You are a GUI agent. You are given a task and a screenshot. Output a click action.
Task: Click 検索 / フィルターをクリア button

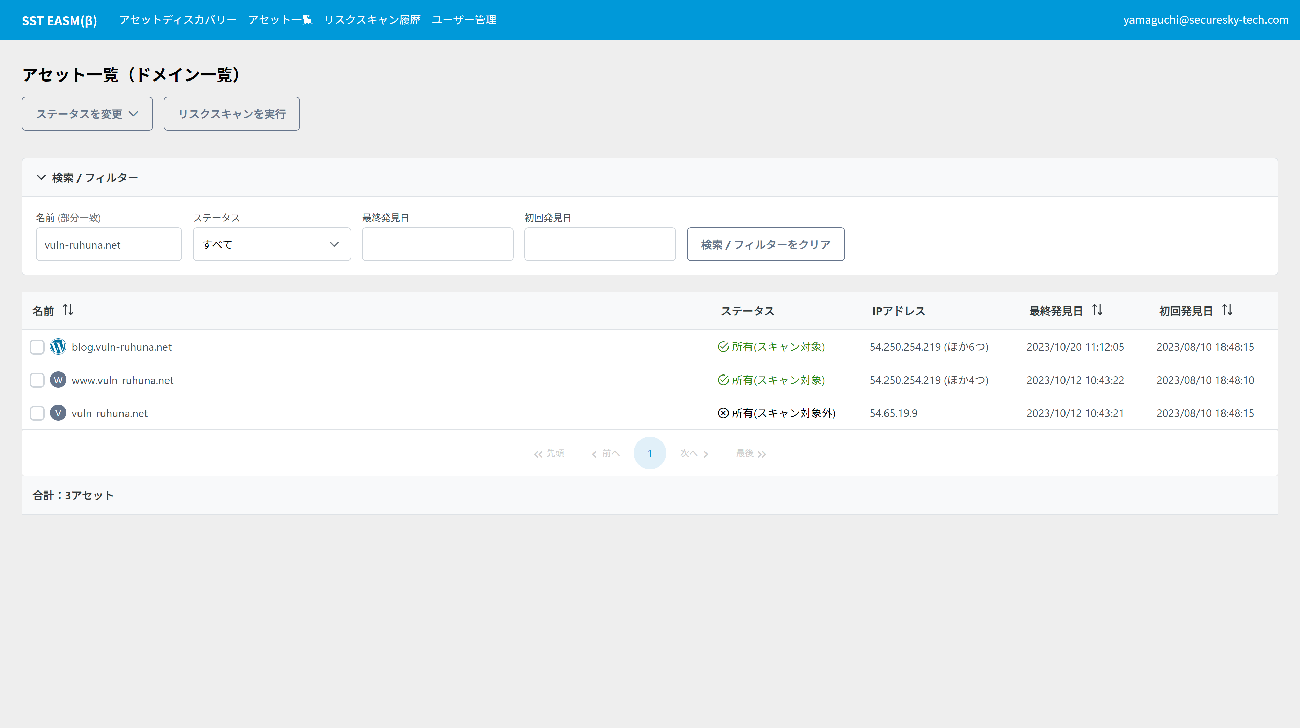coord(765,244)
